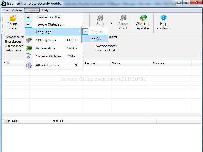Click the Time elapsed label

pos(14,42)
